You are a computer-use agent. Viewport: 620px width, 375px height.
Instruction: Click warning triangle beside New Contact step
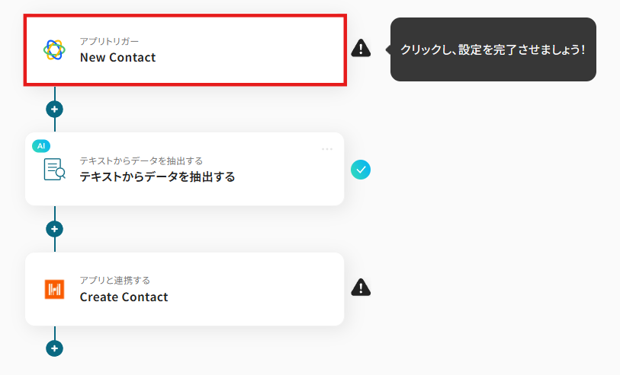coord(361,49)
